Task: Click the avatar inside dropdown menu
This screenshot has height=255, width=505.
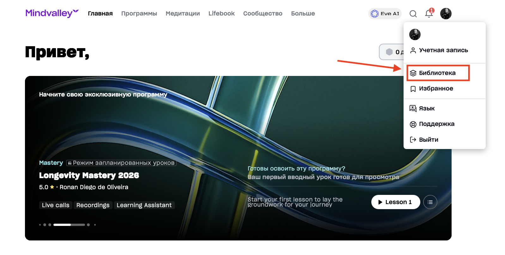Action: pos(415,34)
